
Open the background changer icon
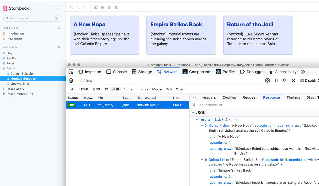pyautogui.click(x=96, y=7)
